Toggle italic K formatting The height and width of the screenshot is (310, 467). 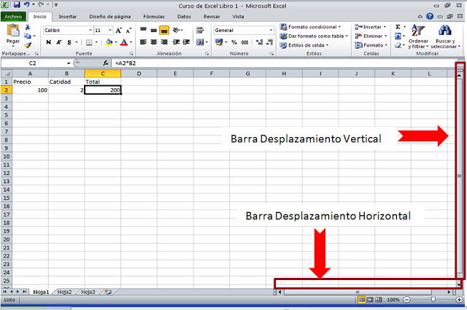pyautogui.click(x=58, y=42)
